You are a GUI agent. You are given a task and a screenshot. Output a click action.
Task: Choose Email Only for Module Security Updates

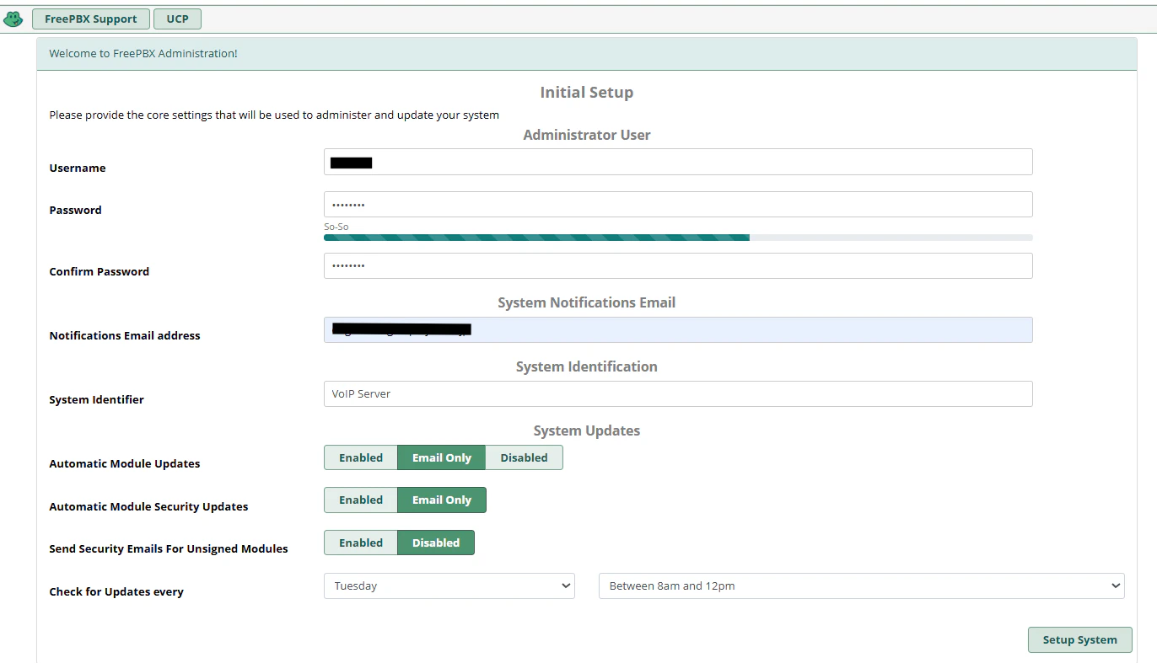[x=442, y=500]
